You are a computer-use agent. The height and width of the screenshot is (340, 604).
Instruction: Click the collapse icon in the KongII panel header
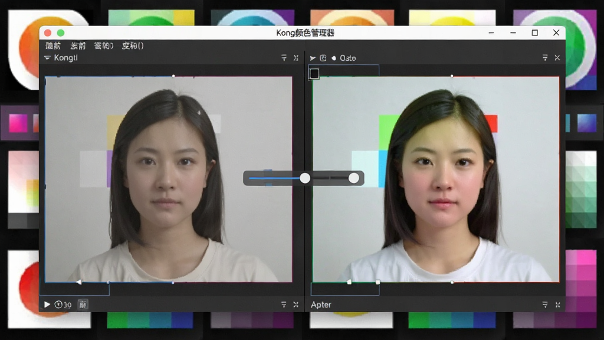[x=296, y=58]
